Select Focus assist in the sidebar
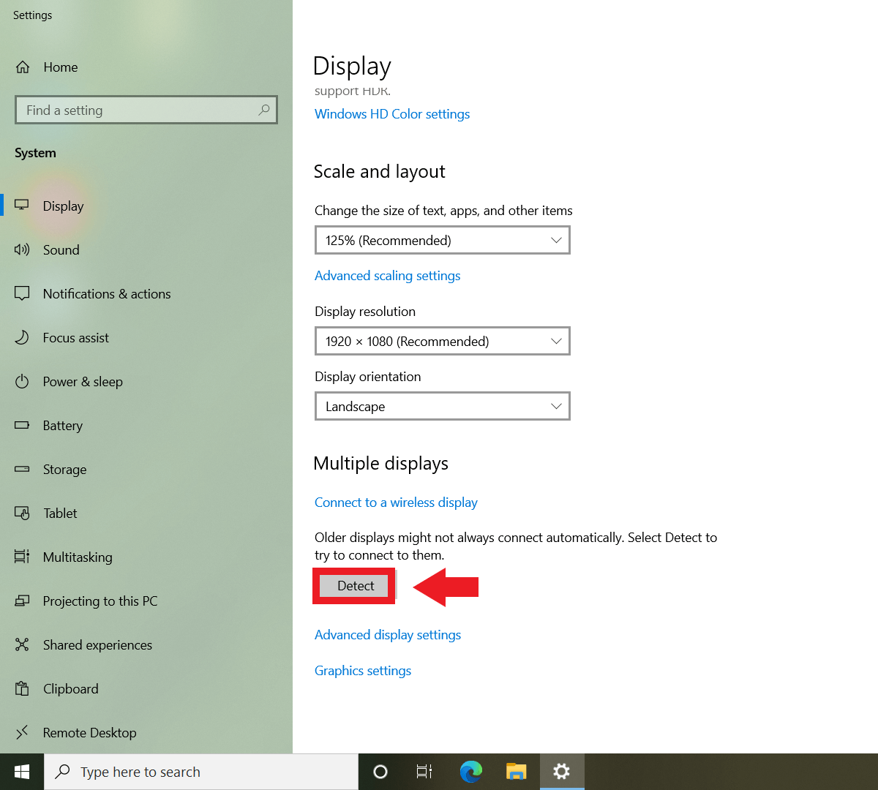 tap(75, 337)
